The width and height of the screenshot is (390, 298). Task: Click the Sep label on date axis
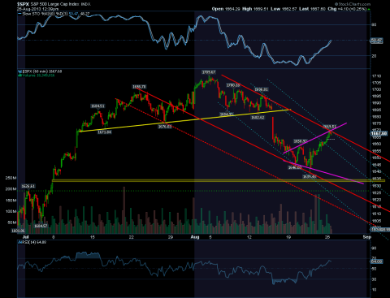[366, 237]
